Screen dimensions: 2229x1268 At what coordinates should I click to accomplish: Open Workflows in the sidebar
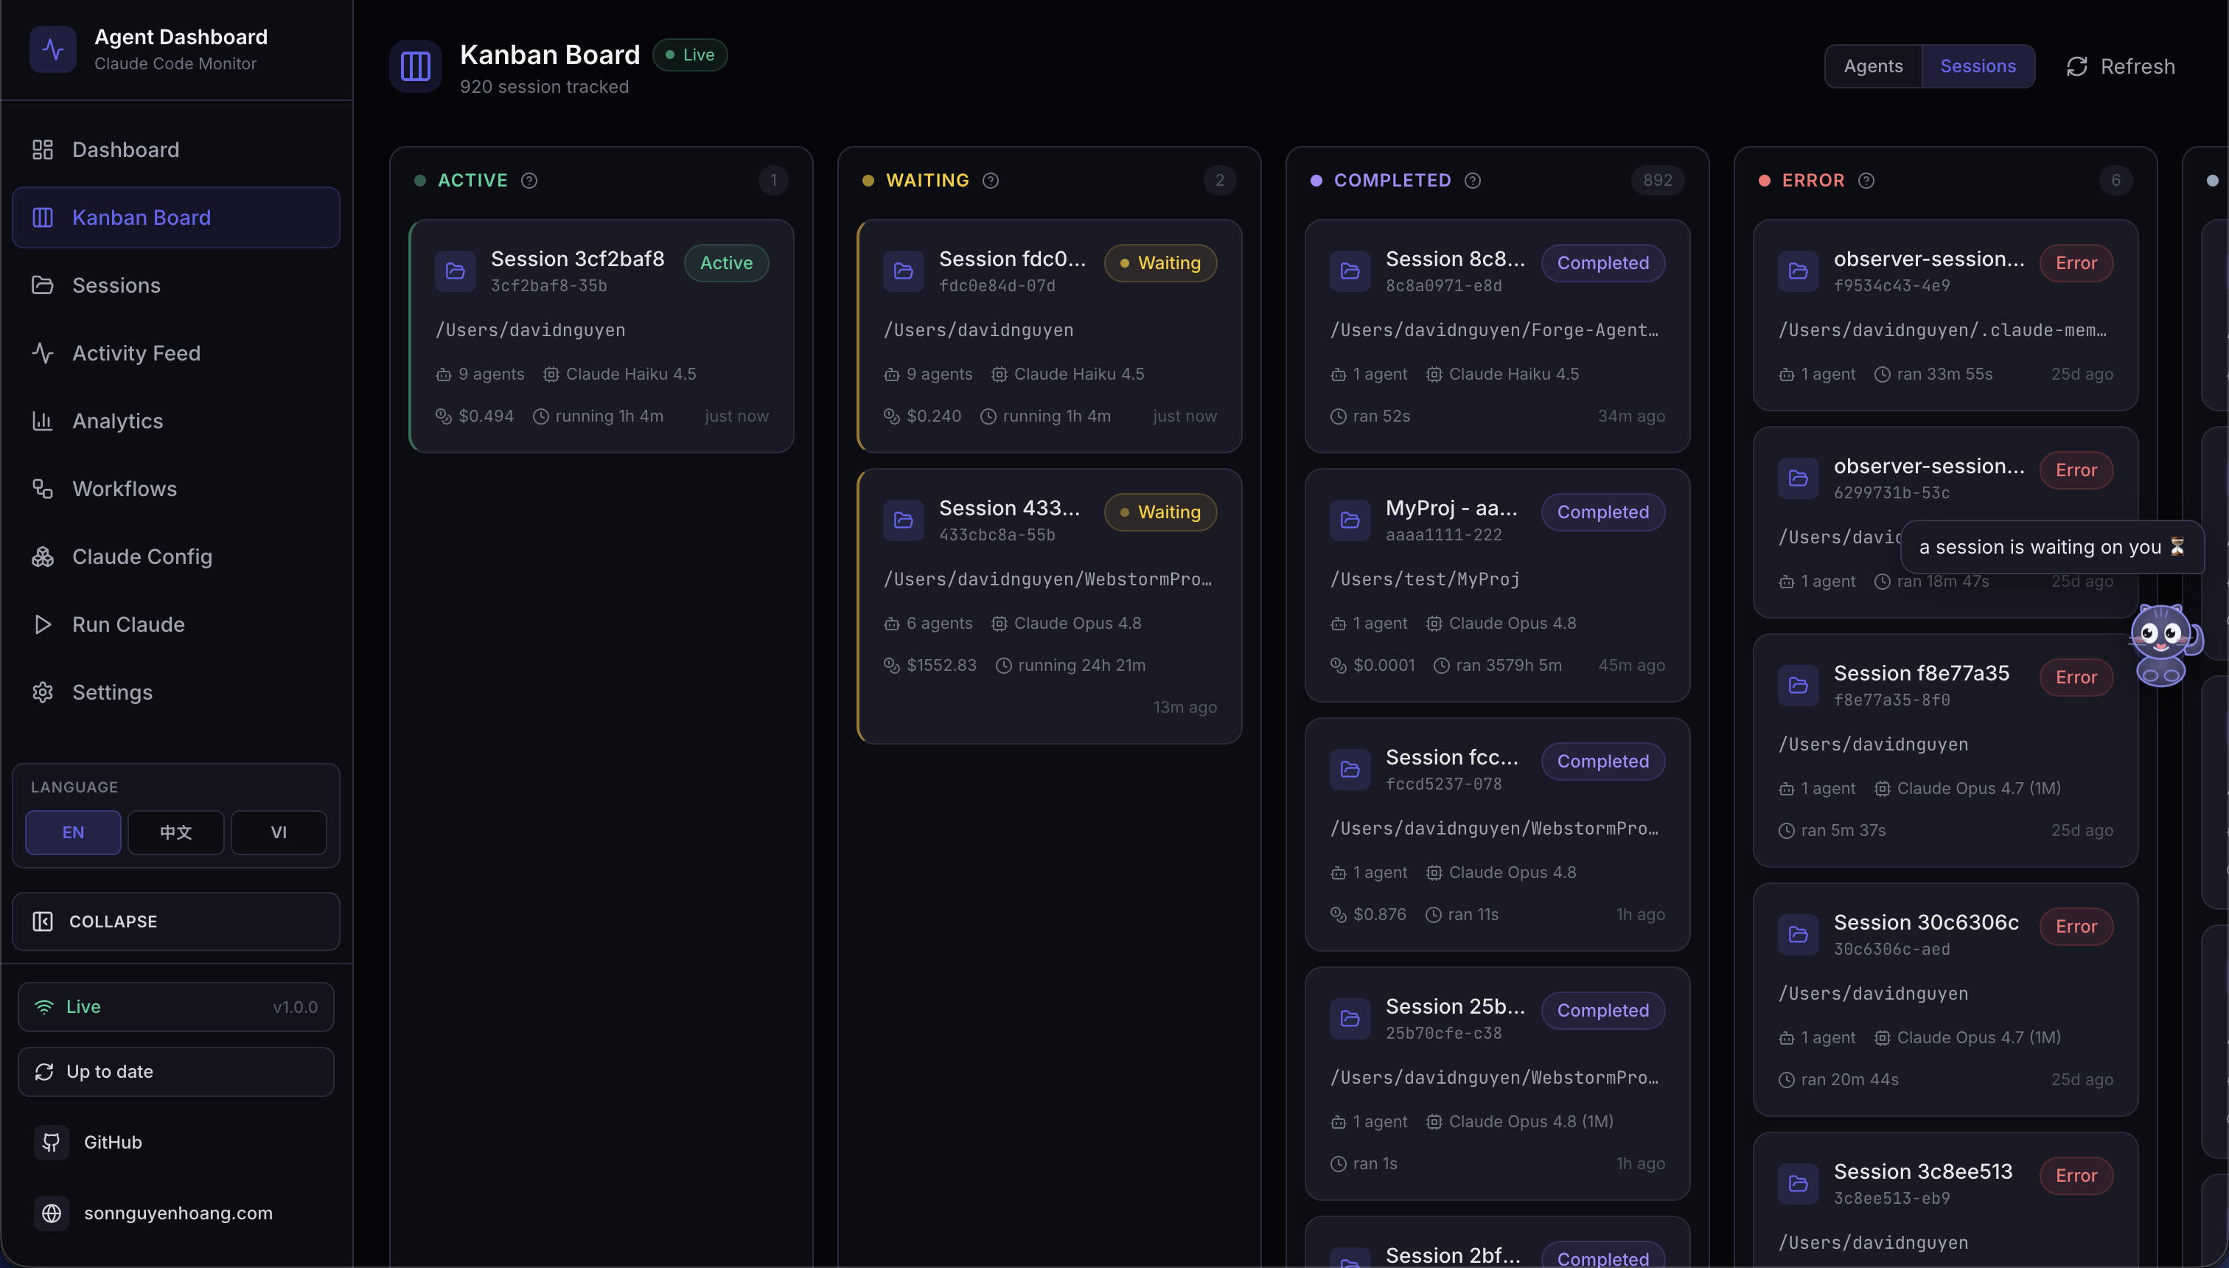(176, 490)
